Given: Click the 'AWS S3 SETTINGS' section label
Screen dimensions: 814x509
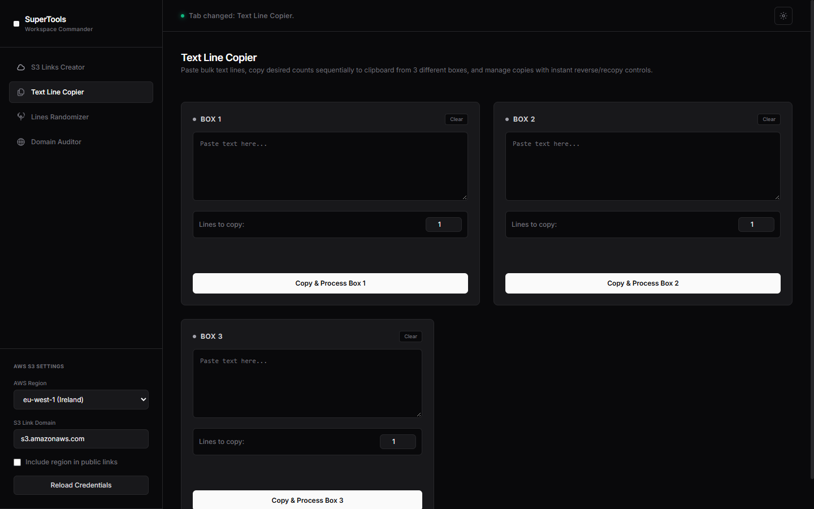Looking at the screenshot, I should point(39,366).
